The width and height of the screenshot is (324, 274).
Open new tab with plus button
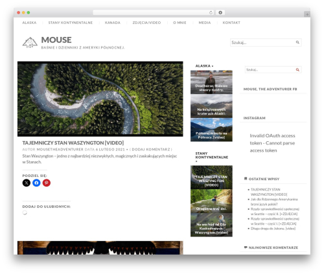(307, 14)
